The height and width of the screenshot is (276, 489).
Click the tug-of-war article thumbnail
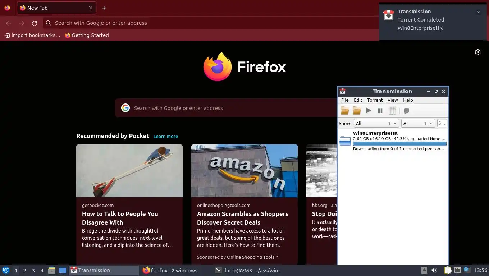[x=129, y=171]
